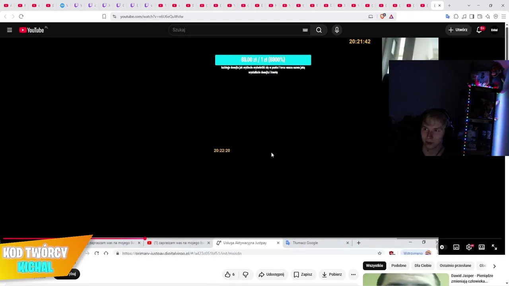
Task: Like the video with thumbs up
Action: point(230,274)
